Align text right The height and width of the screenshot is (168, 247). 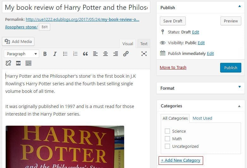pyautogui.click(x=116, y=54)
